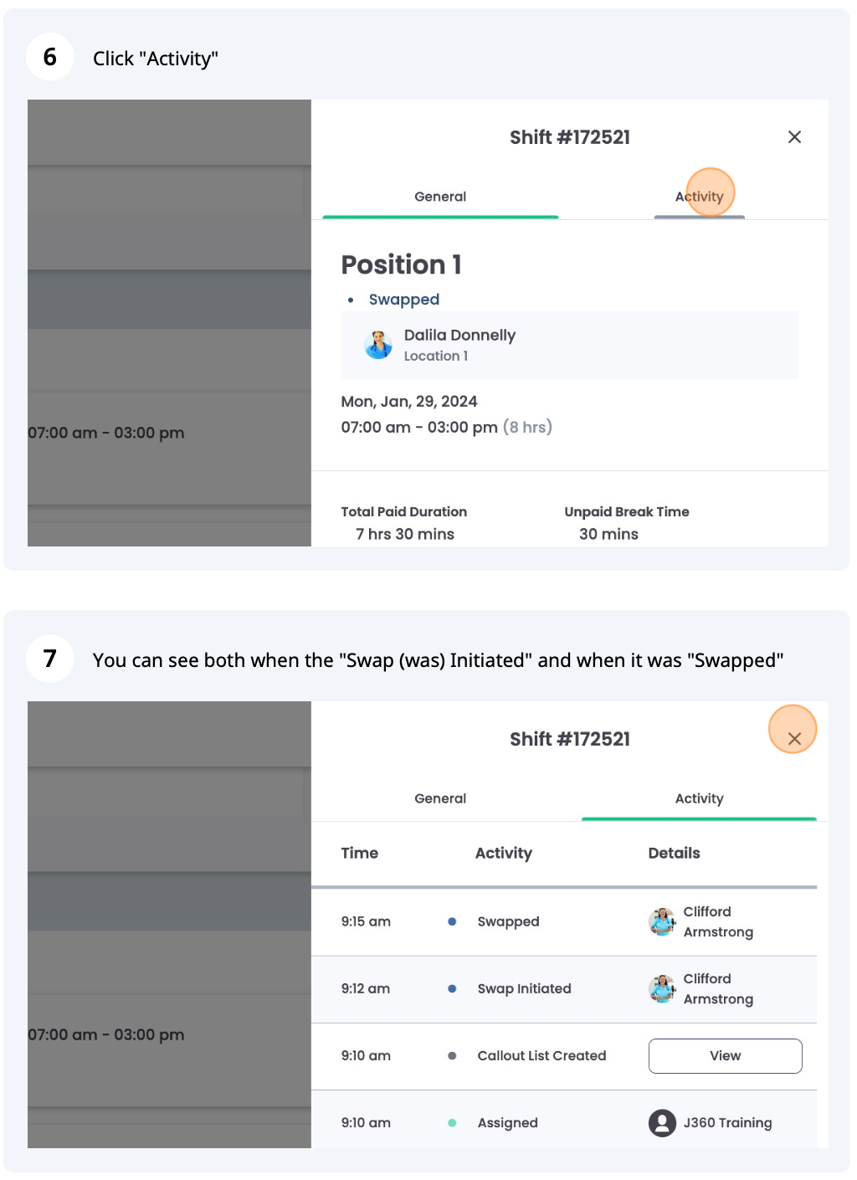Screen dimensions: 857x1180
Task: Select the General tab in step 6
Action: 440,197
